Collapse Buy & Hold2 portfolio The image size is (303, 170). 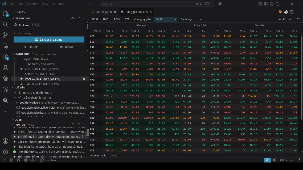pos(15,59)
